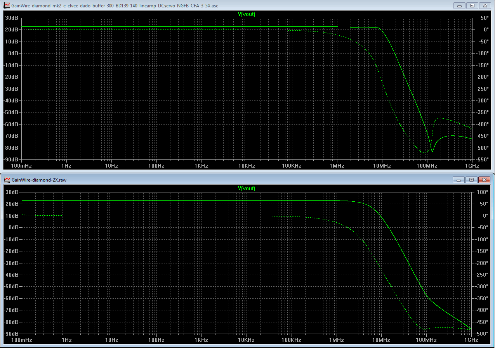Viewport: 495px width, 348px height.
Task: Click 100KHz frequency label in 5X.asc plot
Action: pos(292,166)
